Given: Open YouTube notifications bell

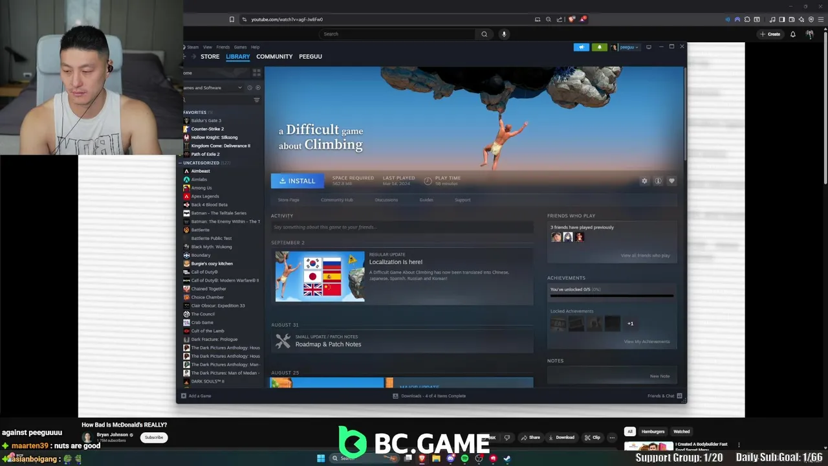Looking at the screenshot, I should [x=793, y=34].
